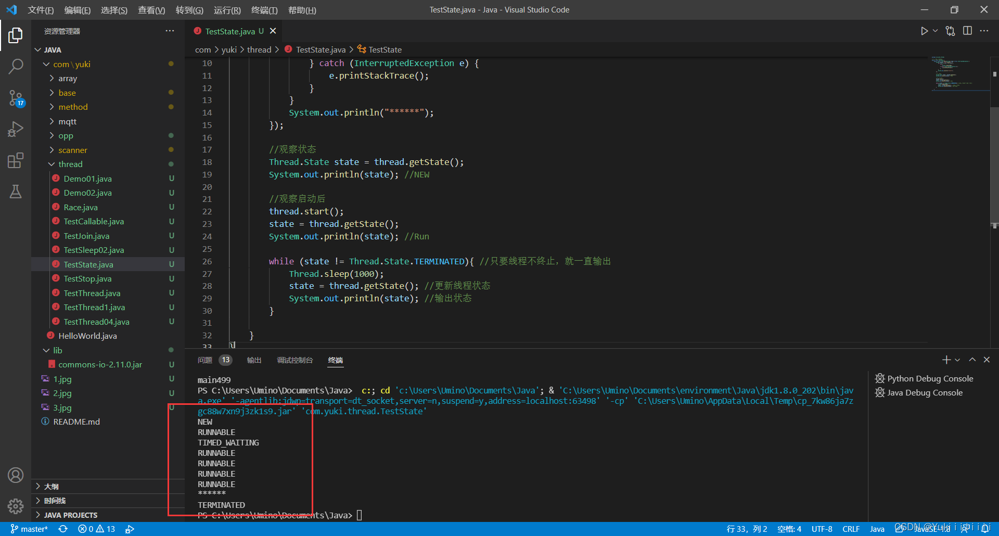Expand the base folder
This screenshot has height=536, width=999.
(108, 93)
